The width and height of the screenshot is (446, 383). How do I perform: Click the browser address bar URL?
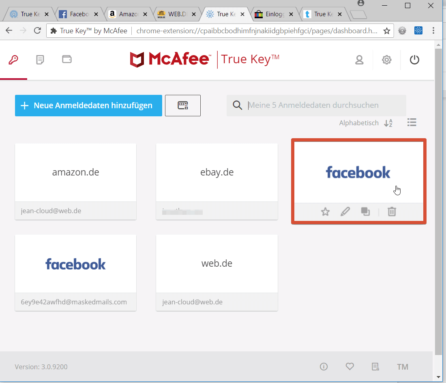(x=257, y=31)
